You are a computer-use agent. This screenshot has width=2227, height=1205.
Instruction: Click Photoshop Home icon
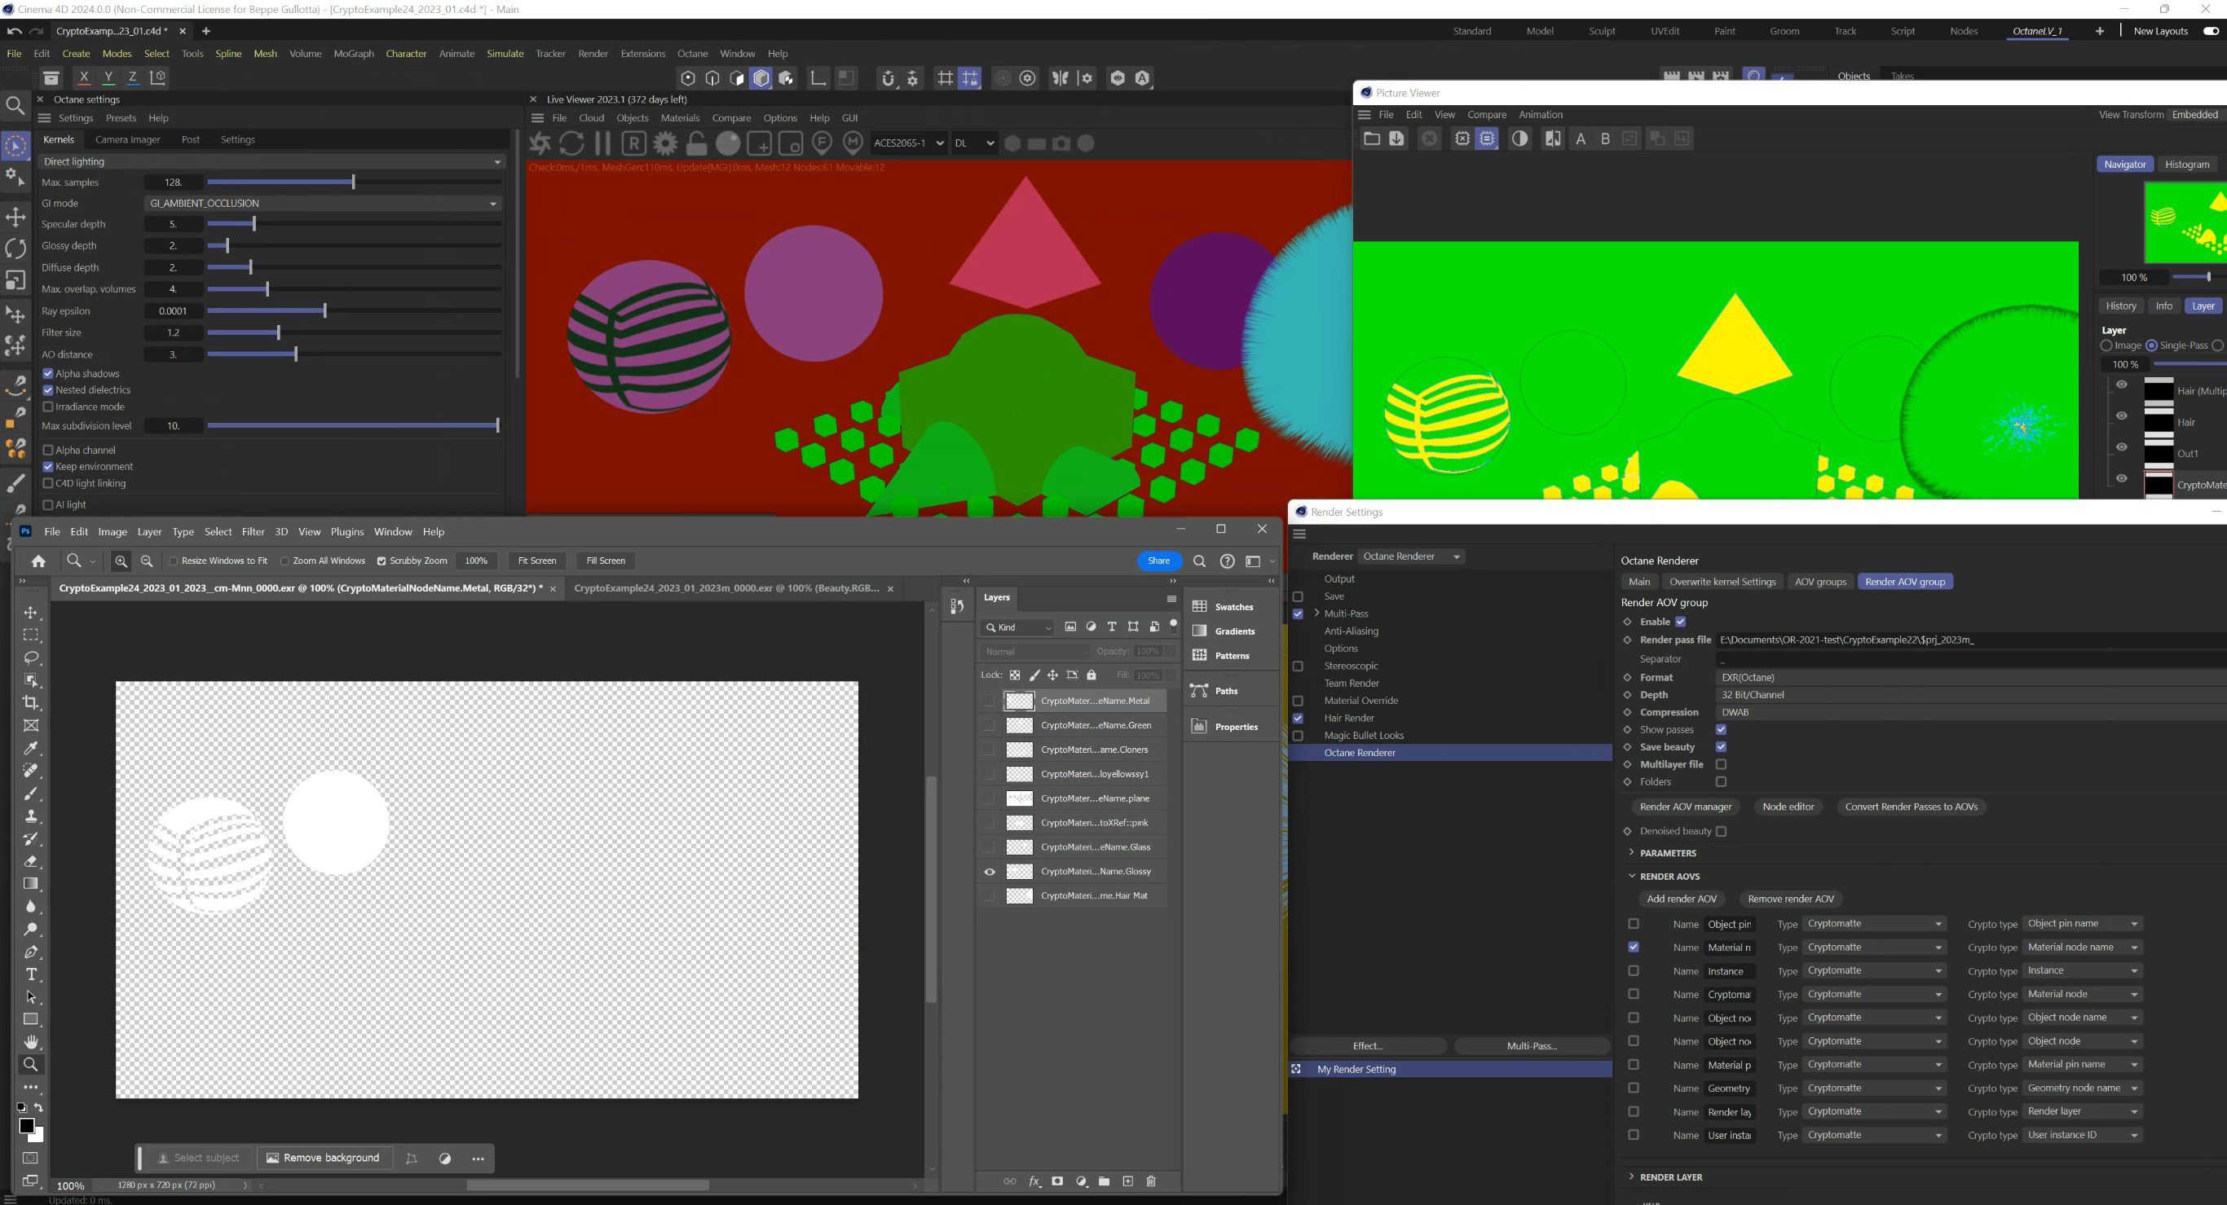point(38,561)
